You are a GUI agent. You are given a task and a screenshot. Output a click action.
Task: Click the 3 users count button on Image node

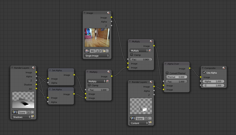(97, 51)
